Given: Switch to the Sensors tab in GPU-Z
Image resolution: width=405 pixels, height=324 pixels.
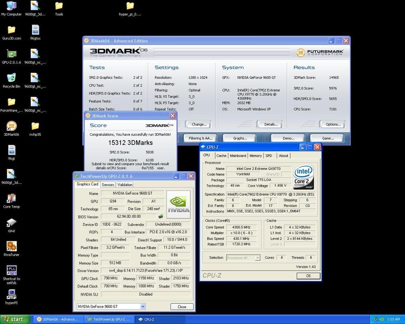Looking at the screenshot, I should tap(108, 184).
